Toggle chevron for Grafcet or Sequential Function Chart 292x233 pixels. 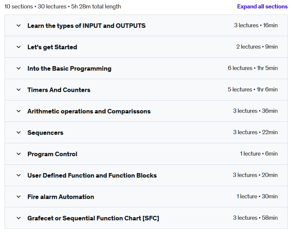coord(19,218)
